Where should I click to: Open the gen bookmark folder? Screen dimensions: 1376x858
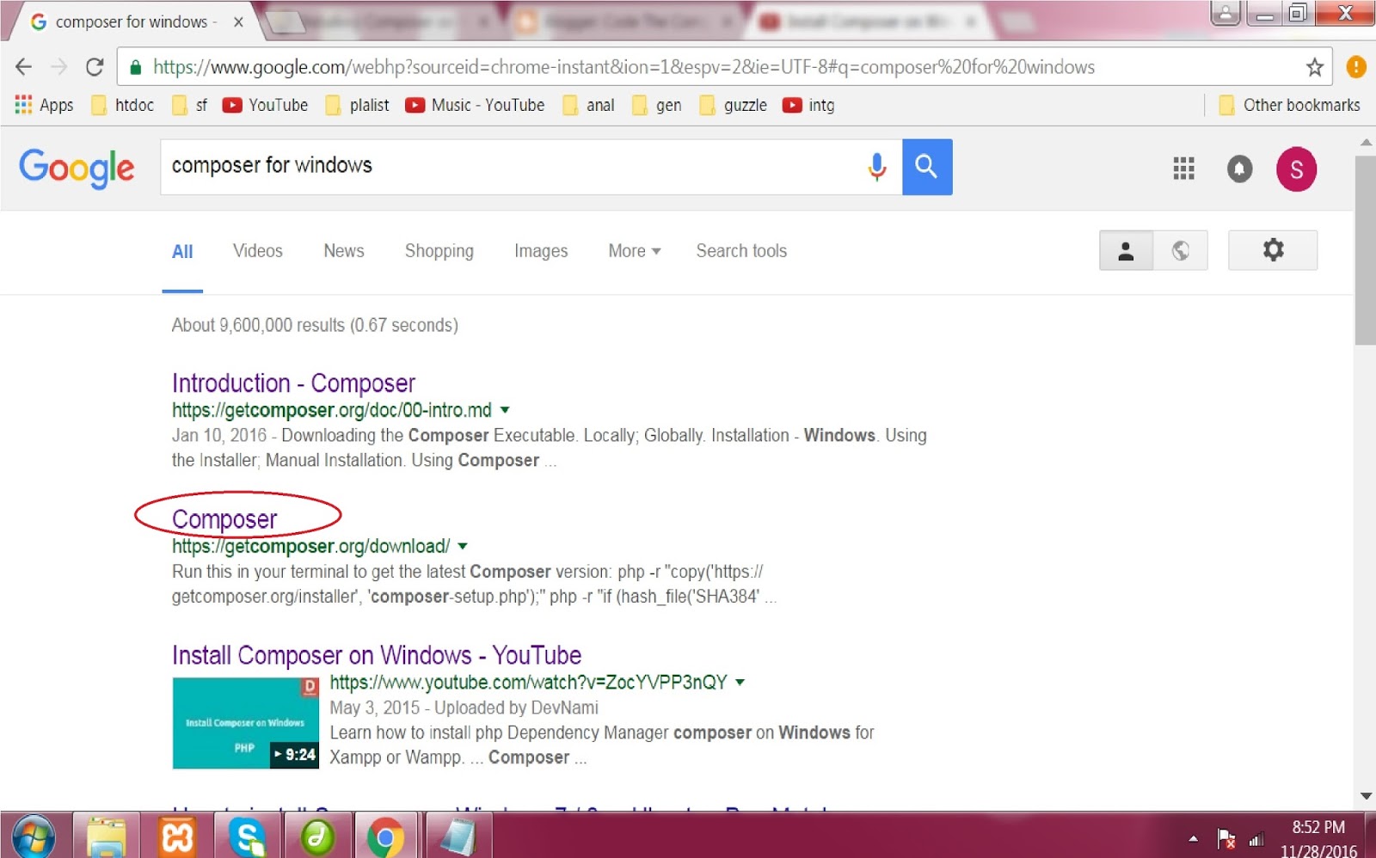[x=656, y=105]
